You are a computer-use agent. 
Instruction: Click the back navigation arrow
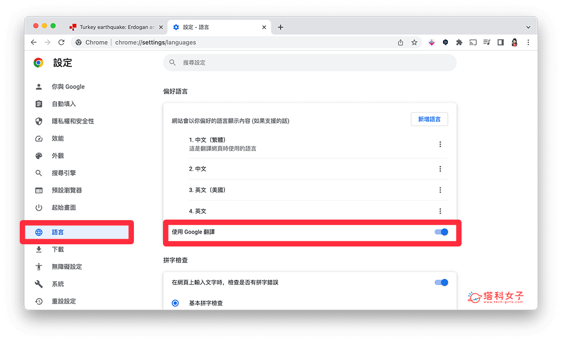pos(34,42)
